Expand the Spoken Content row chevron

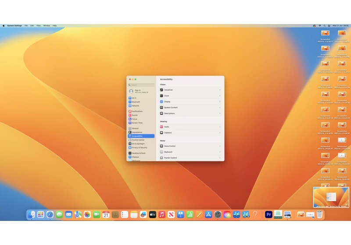[x=220, y=108]
